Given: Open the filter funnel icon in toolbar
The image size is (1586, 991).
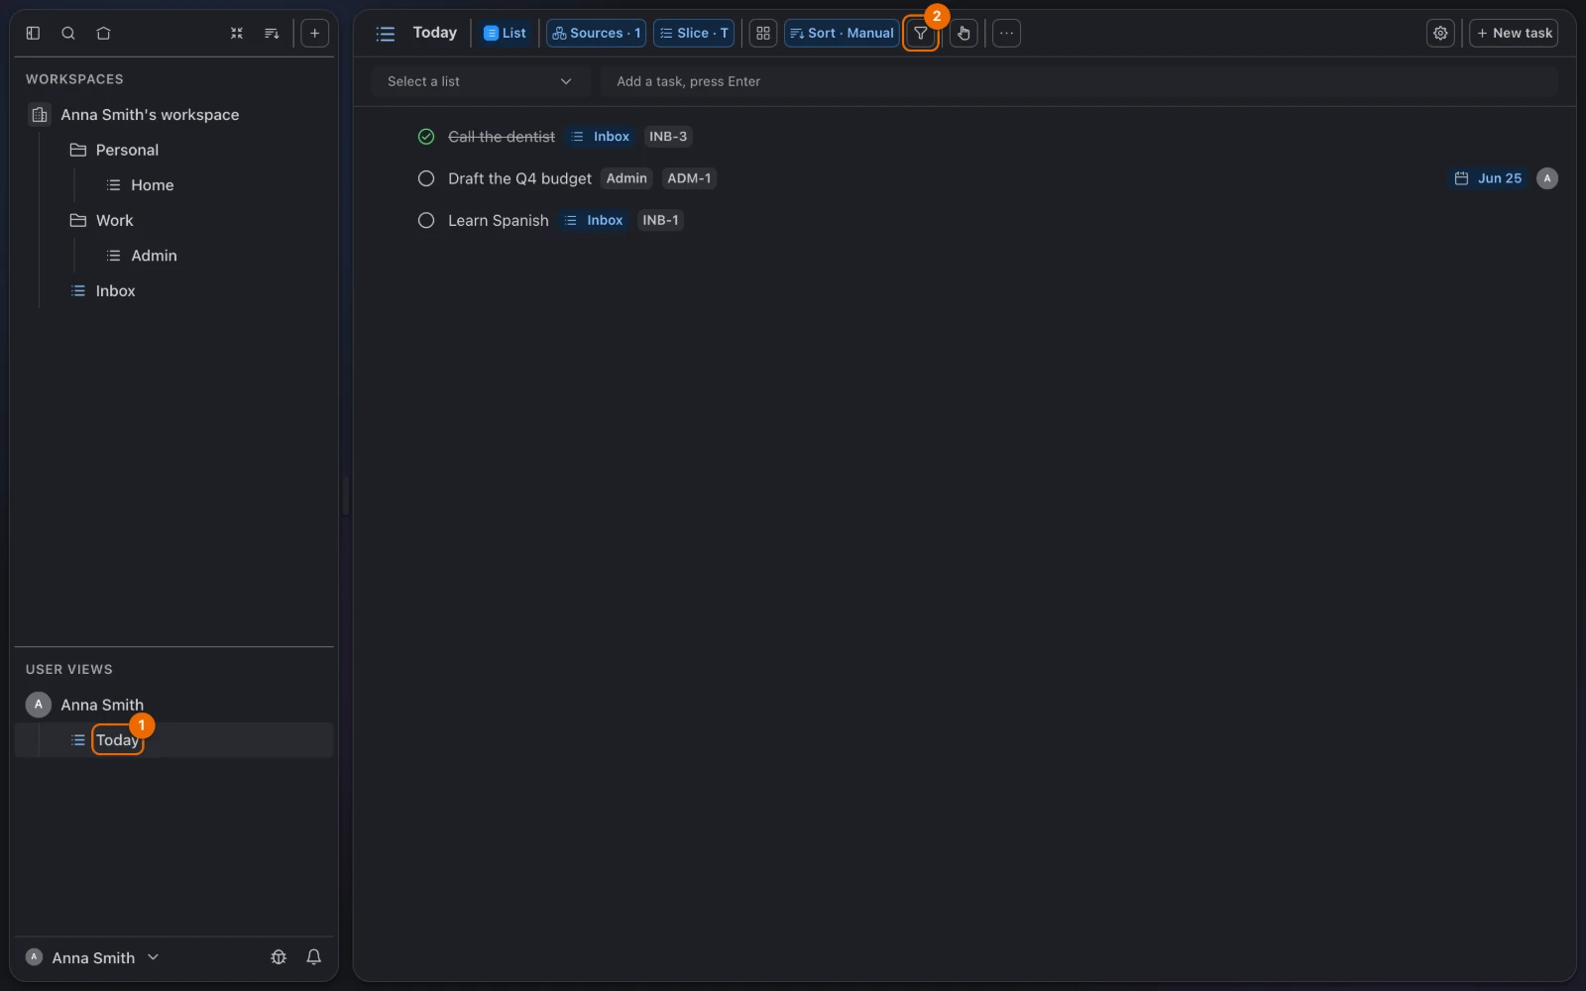Looking at the screenshot, I should [921, 33].
